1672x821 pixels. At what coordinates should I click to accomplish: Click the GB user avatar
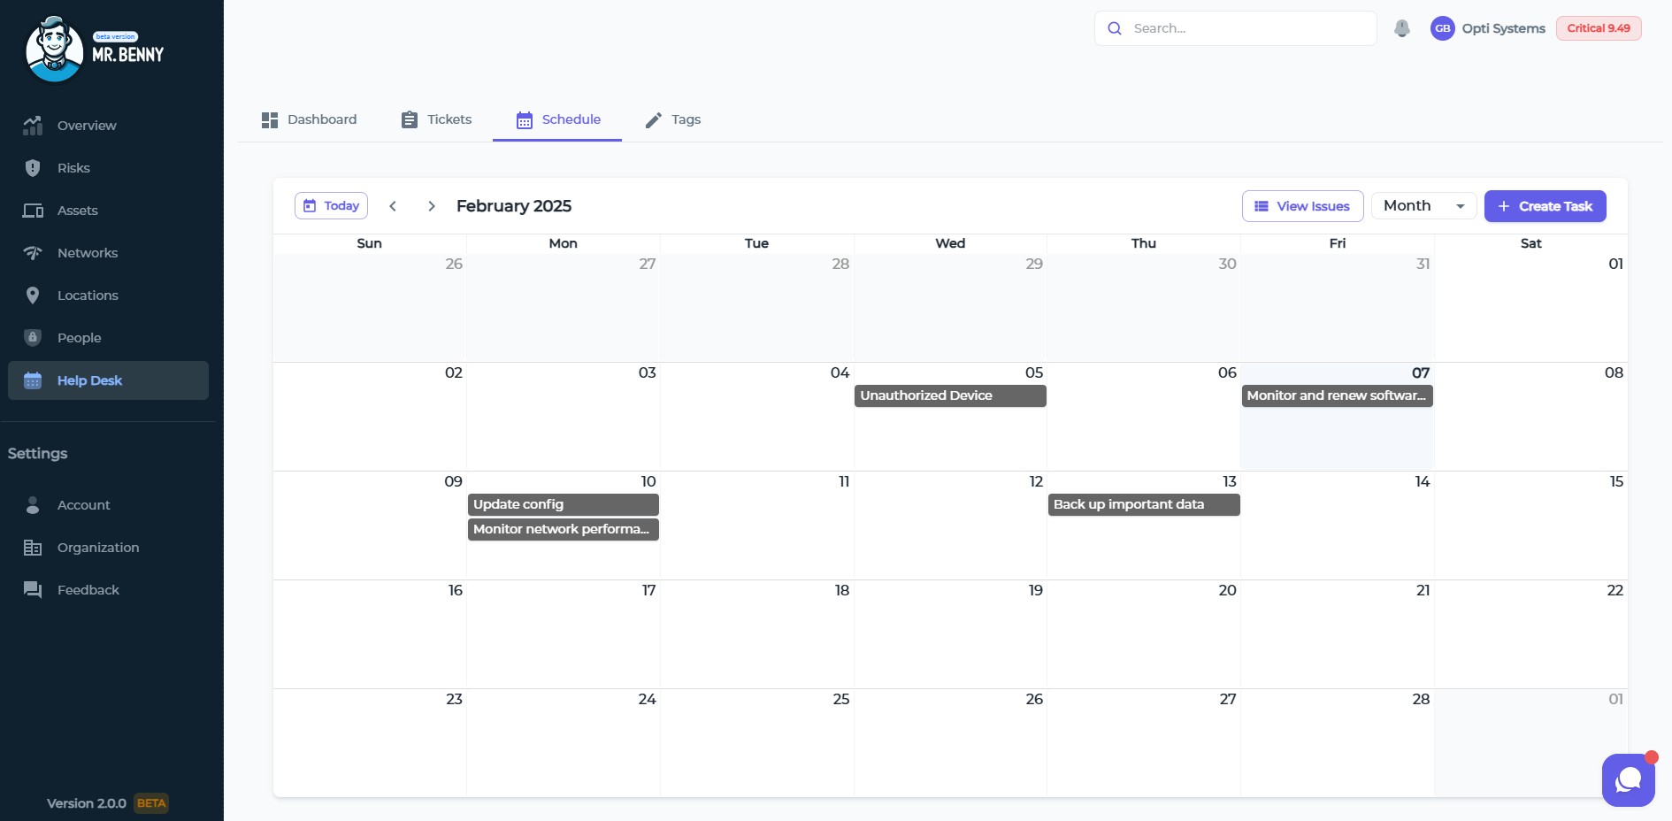point(1442,28)
